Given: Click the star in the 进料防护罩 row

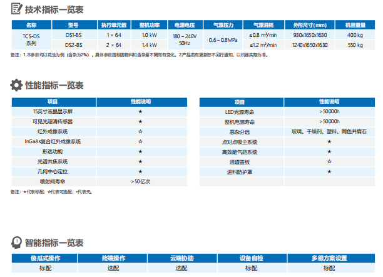Looking at the screenshot, I should 329,171.
